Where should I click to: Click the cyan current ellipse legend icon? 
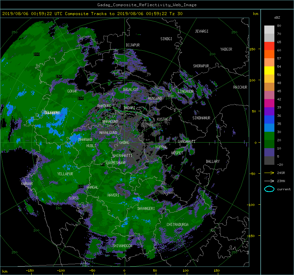(x=269, y=189)
